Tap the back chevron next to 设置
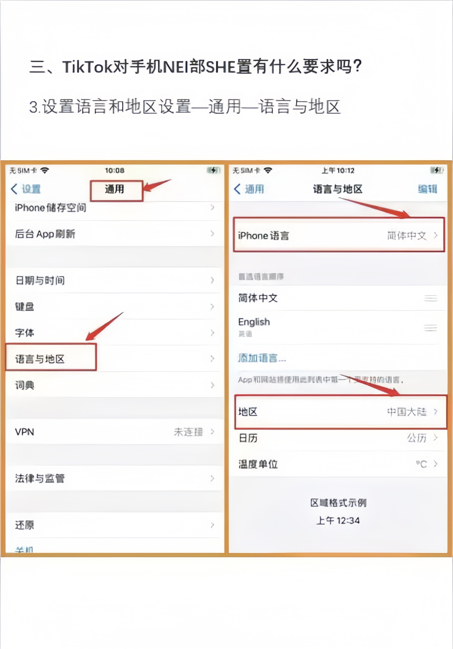Screen dimensions: 453x649 pyautogui.click(x=14, y=189)
